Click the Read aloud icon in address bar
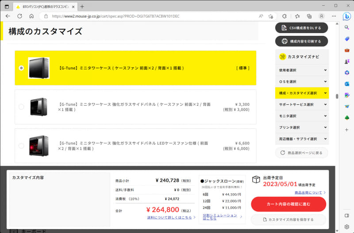Screen dimensions: 354x233 pyautogui.click(x=261, y=16)
